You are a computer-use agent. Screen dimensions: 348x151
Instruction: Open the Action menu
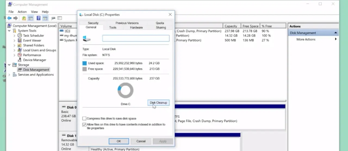(x=22, y=12)
